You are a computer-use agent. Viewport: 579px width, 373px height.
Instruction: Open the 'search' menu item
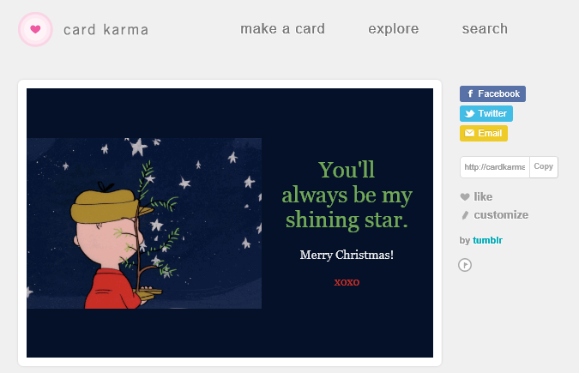click(485, 29)
